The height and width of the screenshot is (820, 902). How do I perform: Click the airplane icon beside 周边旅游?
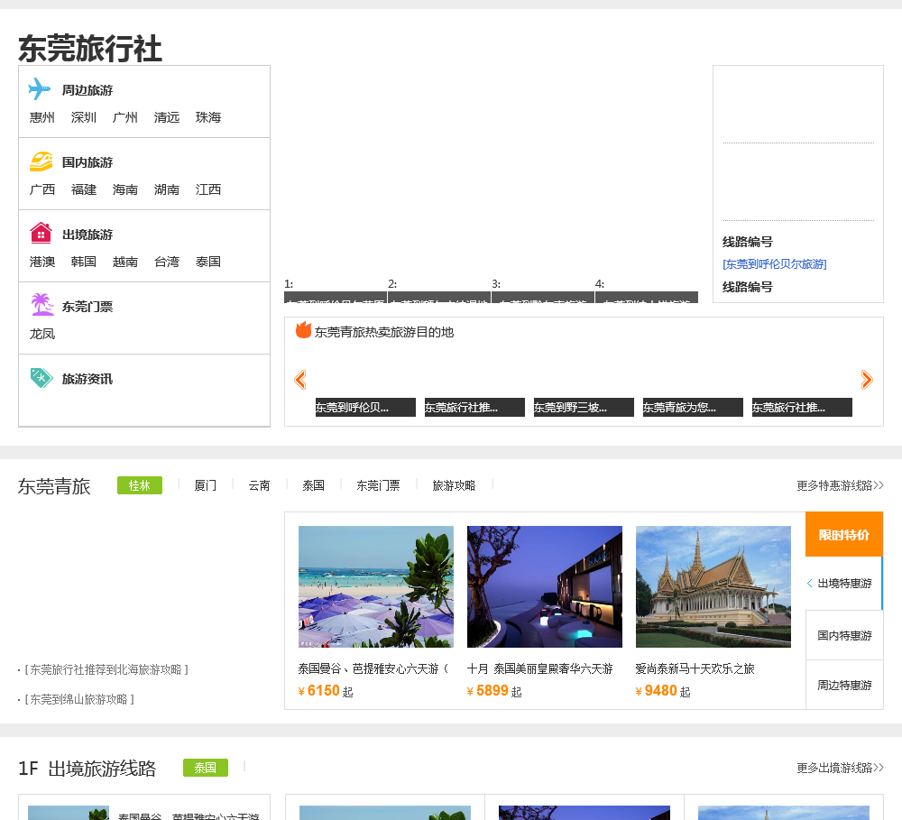[40, 89]
